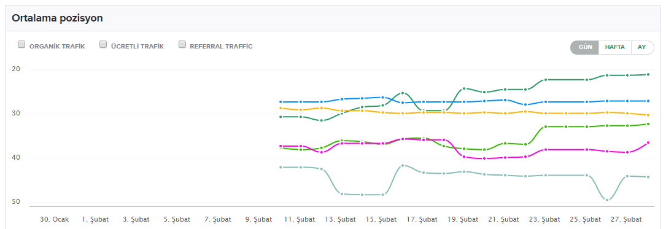Click the Ortalama pozisyon panel title
This screenshot has height=229, width=666.
pyautogui.click(x=57, y=18)
